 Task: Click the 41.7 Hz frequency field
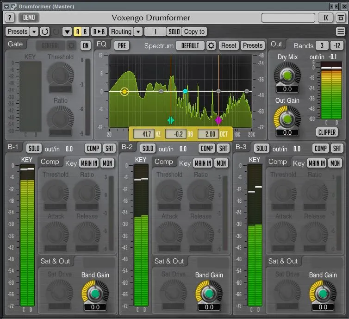(x=144, y=134)
